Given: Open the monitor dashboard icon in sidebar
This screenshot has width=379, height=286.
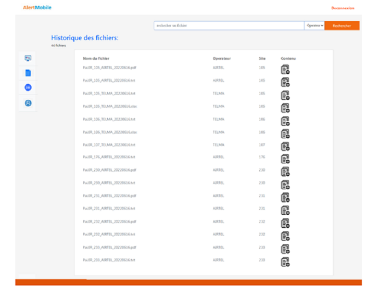Looking at the screenshot, I should 28,58.
